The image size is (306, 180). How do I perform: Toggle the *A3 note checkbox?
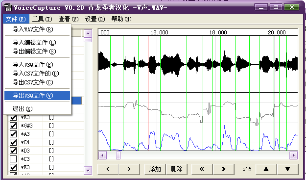point(13,134)
